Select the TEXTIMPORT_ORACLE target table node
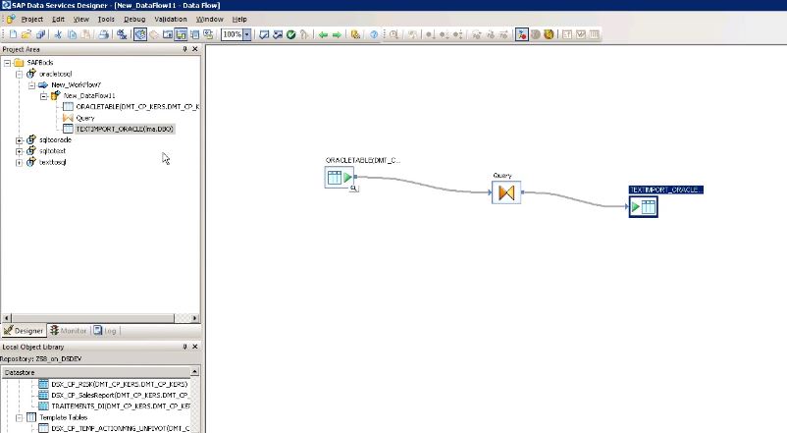 644,206
